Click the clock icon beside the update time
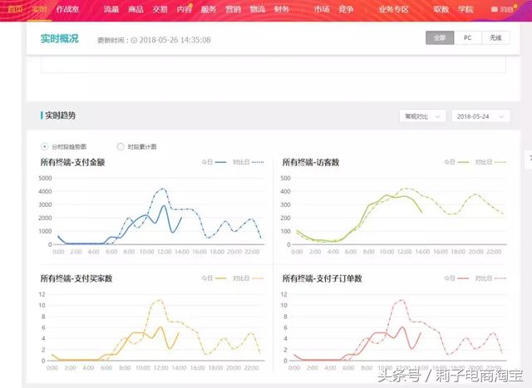Screen dimensions: 532x388 pos(134,40)
